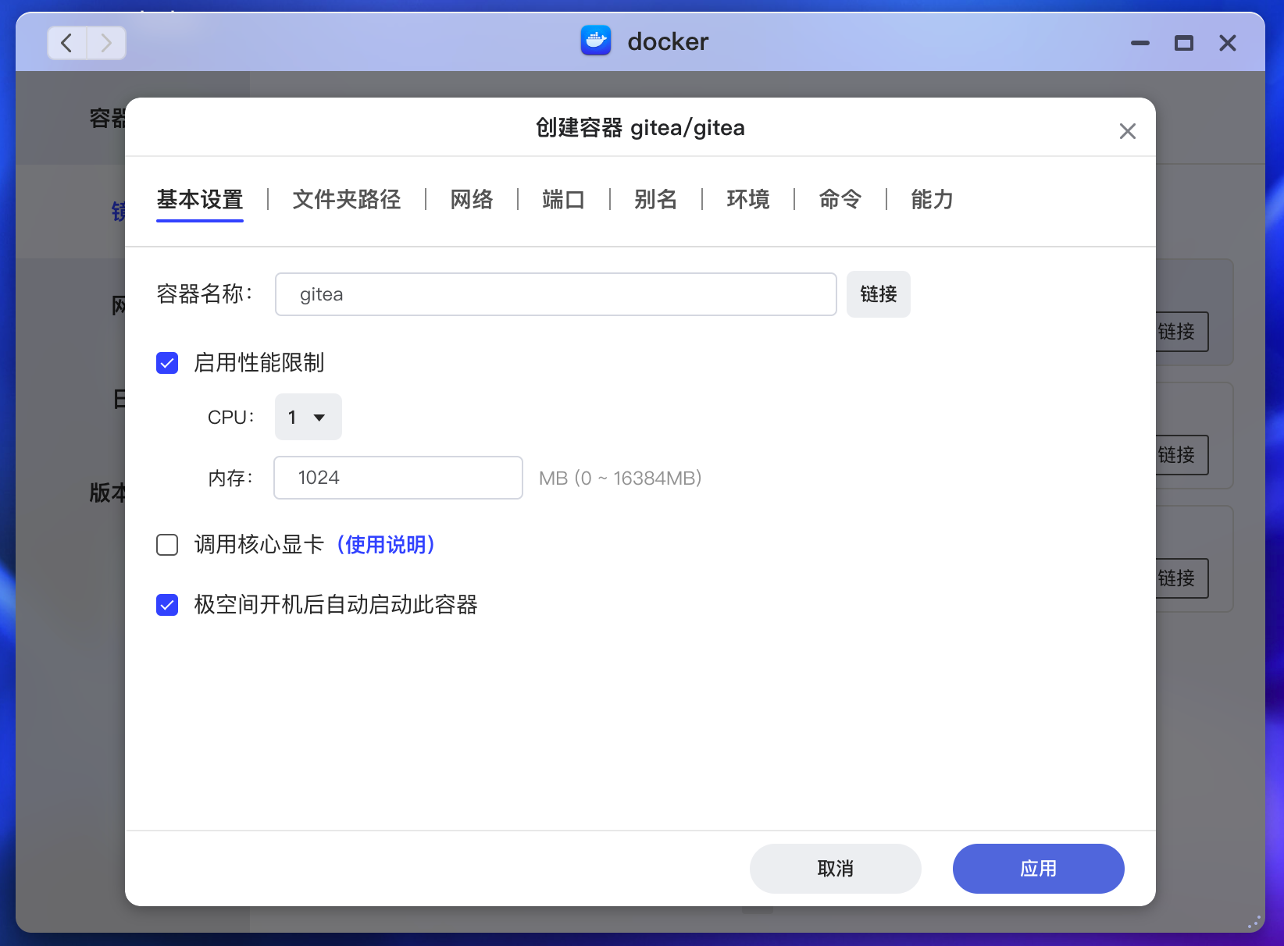Open the 网络 tab
This screenshot has width=1284, height=946.
(x=472, y=200)
